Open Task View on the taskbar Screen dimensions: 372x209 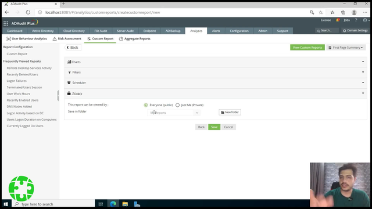[x=101, y=204]
